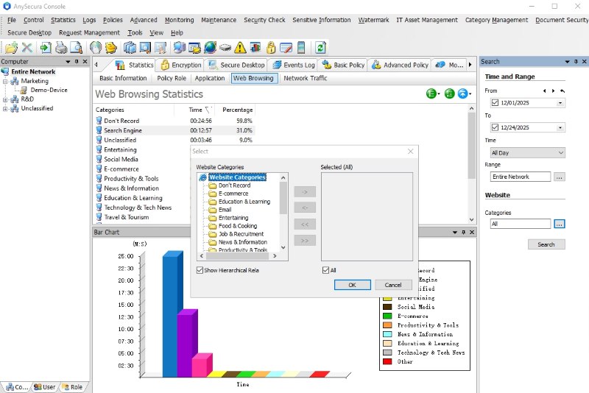Uncheck the From date checkbox
Screen dimensions: 589x393
tap(495, 103)
